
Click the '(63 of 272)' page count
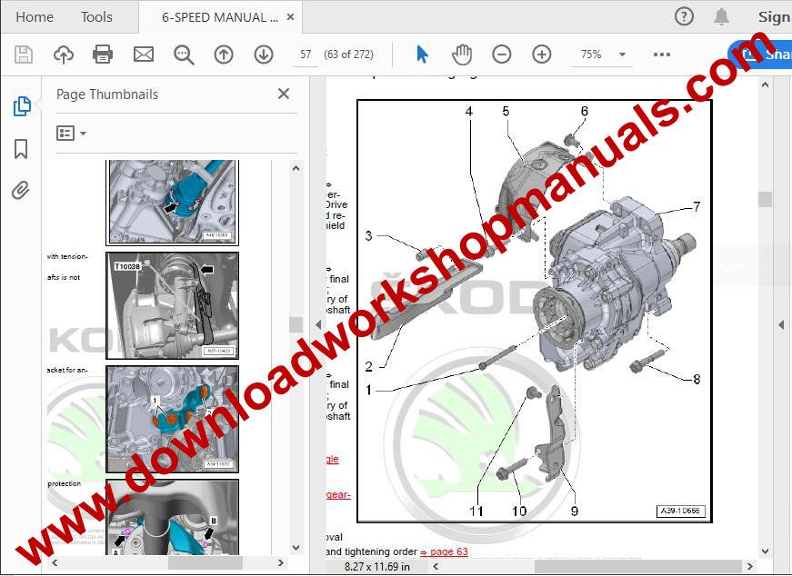tap(348, 55)
